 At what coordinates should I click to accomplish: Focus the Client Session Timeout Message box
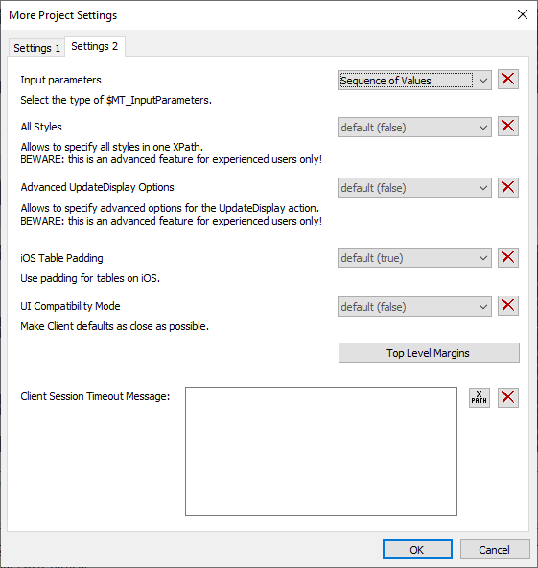[321, 451]
